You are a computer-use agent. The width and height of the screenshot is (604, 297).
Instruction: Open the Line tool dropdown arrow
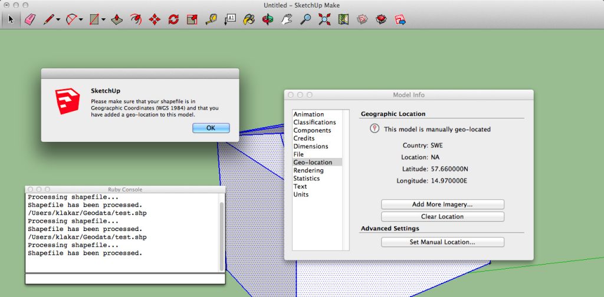coord(58,19)
